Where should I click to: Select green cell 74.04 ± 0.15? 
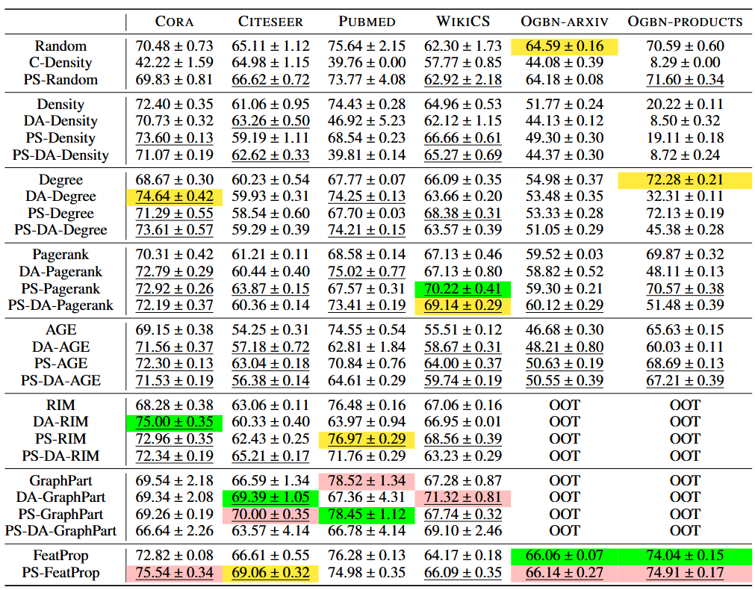pyautogui.click(x=685, y=556)
